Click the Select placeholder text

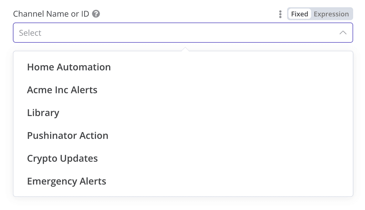(30, 33)
